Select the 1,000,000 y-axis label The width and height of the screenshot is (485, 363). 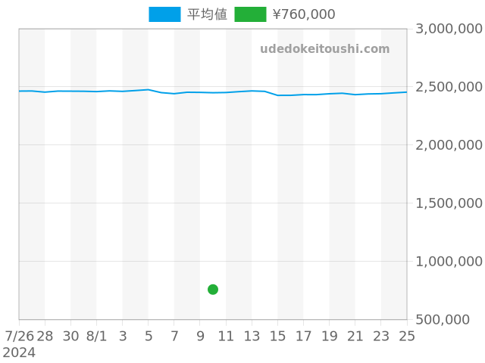449,262
